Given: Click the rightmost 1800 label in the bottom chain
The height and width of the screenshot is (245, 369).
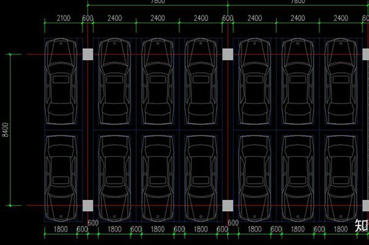Looking at the screenshot, I should point(341,229).
